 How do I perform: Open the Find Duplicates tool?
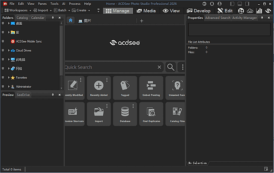coord(151,113)
